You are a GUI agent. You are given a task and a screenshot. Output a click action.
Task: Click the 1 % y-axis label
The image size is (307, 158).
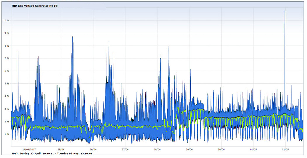click(7, 134)
